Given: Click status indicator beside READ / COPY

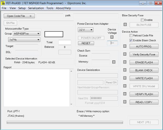Looking at the screenshot, I should (x=125, y=102).
